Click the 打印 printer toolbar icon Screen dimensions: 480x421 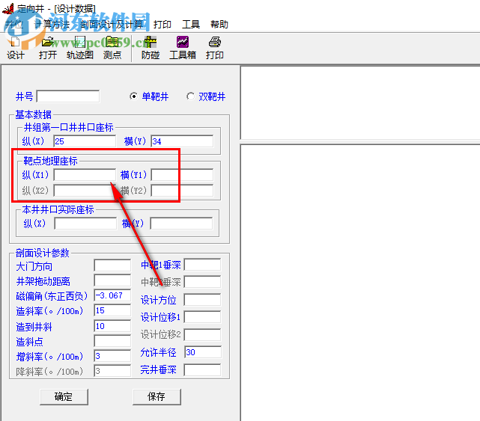215,48
